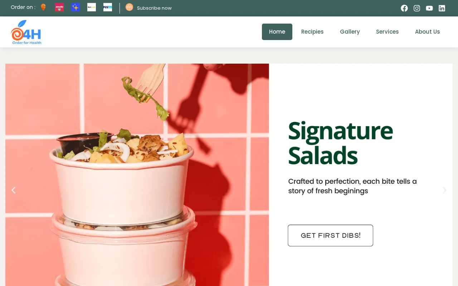Screen dimensions: 458x286
Task: Open the Recipies menu item
Action: pos(312,32)
